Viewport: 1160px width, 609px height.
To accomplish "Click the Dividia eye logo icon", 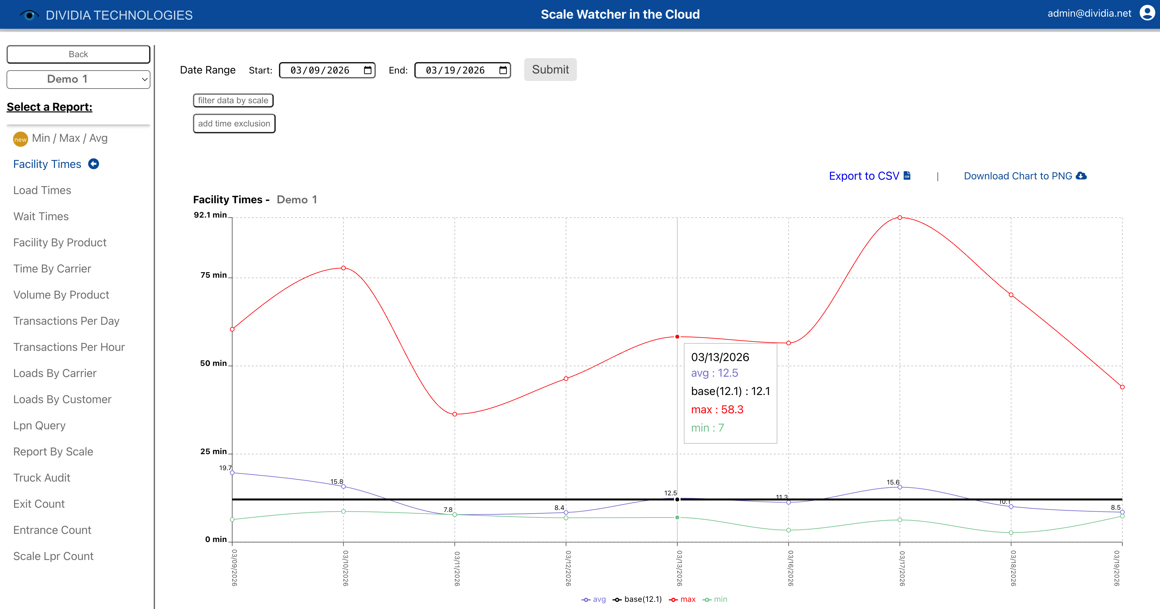I will pos(29,15).
